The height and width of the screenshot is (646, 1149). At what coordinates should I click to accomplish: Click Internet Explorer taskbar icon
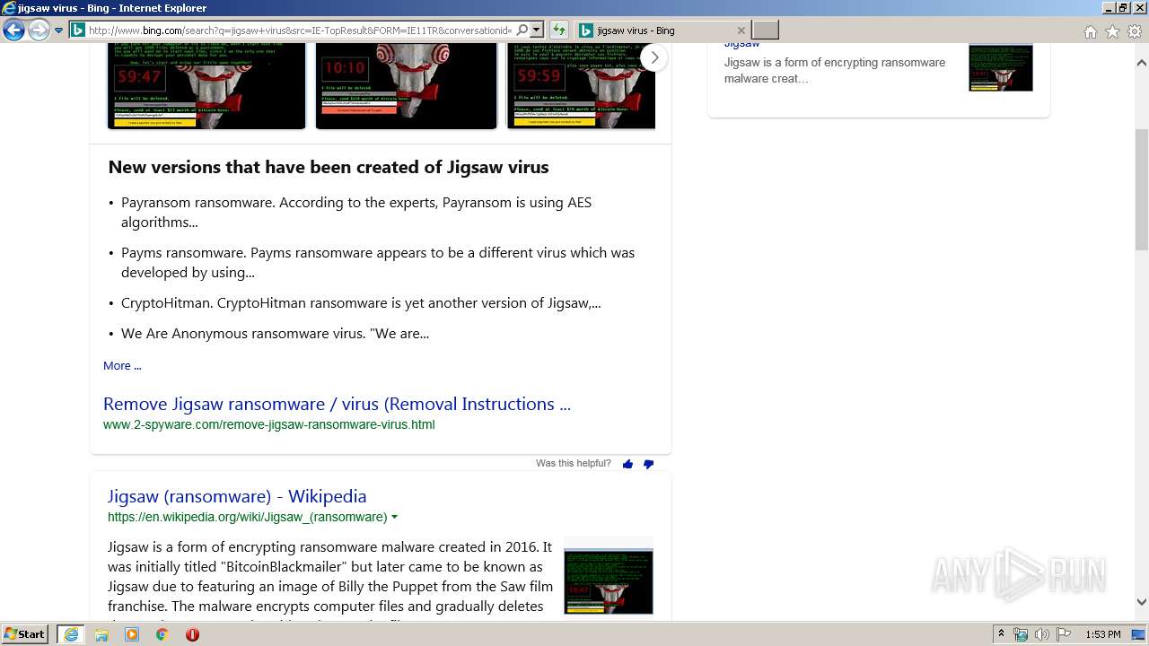pos(70,634)
